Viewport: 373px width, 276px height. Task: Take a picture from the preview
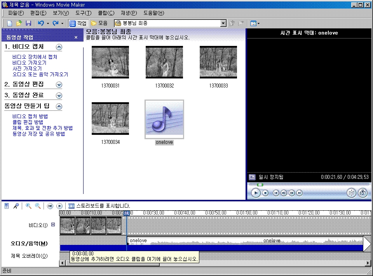[x=363, y=193]
